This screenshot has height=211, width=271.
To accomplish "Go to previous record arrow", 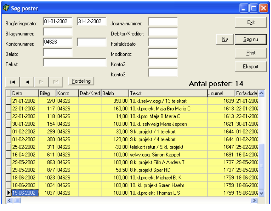I will pos(27,82).
